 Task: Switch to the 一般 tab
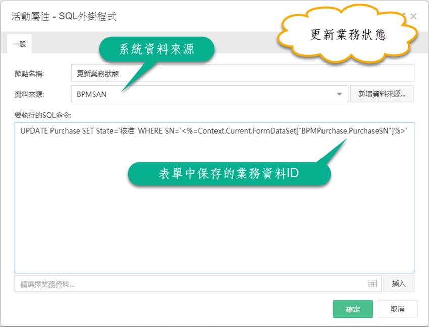[x=19, y=44]
